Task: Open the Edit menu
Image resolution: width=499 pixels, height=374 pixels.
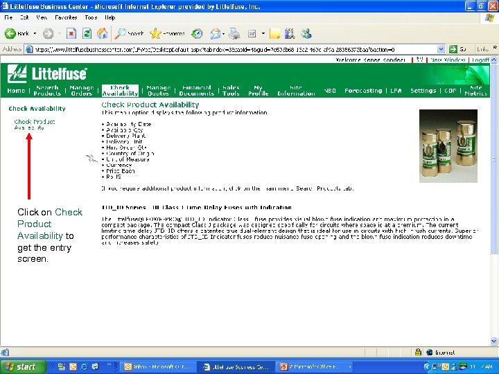Action: coord(24,17)
